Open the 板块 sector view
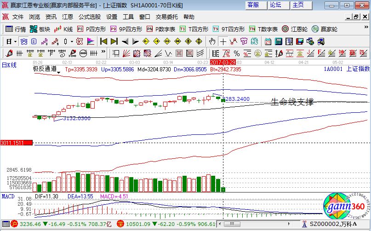Viewport: 371px width, 231px height. coord(40,29)
